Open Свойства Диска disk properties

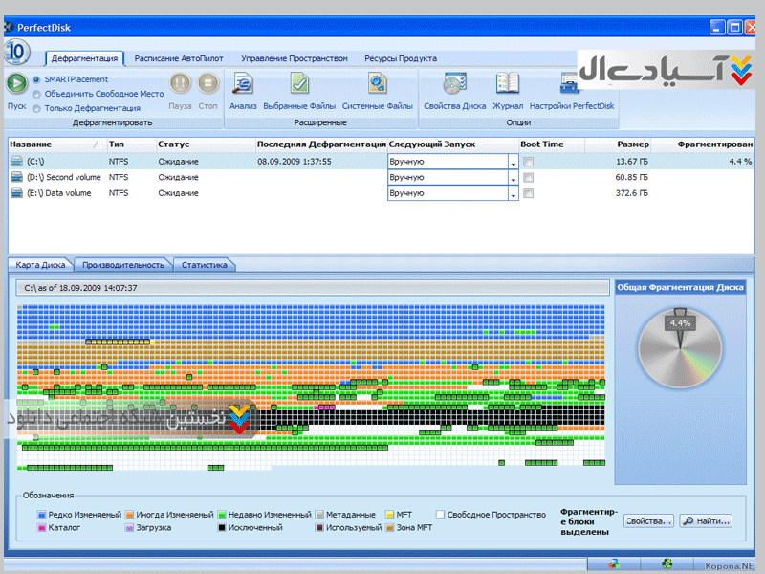pyautogui.click(x=454, y=84)
